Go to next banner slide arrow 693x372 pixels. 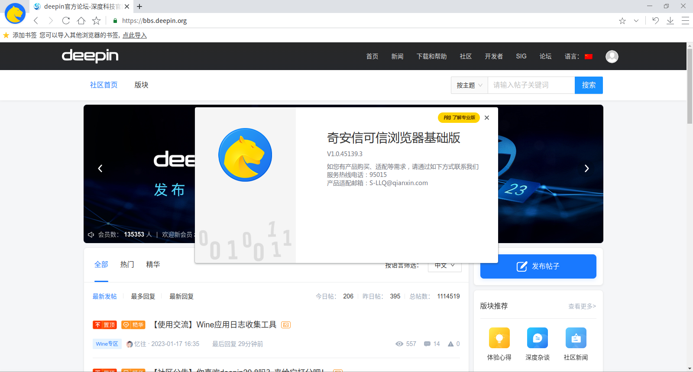pos(586,168)
